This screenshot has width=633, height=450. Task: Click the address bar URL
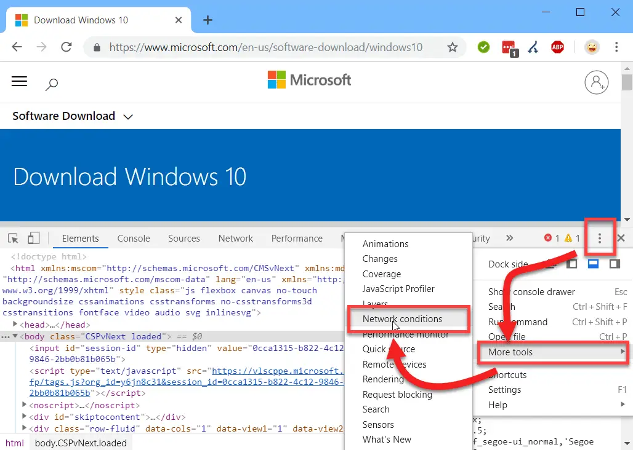point(265,47)
